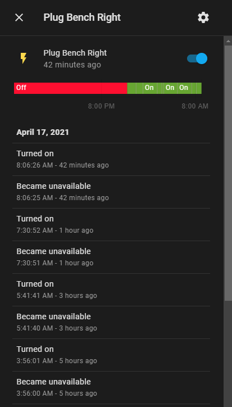Click the scrollbar track below the thumb
This screenshot has width=232, height=407.
click(x=228, y=354)
